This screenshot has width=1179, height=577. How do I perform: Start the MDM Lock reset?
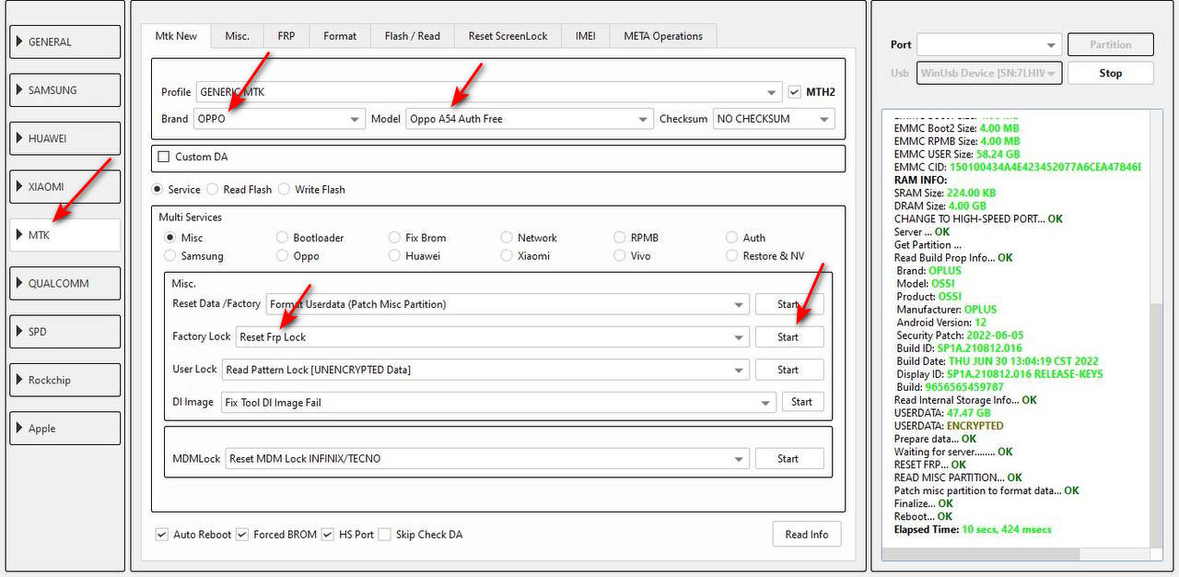coord(789,458)
